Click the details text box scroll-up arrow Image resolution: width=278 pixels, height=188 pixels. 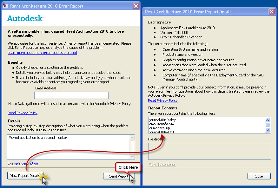tap(132, 138)
